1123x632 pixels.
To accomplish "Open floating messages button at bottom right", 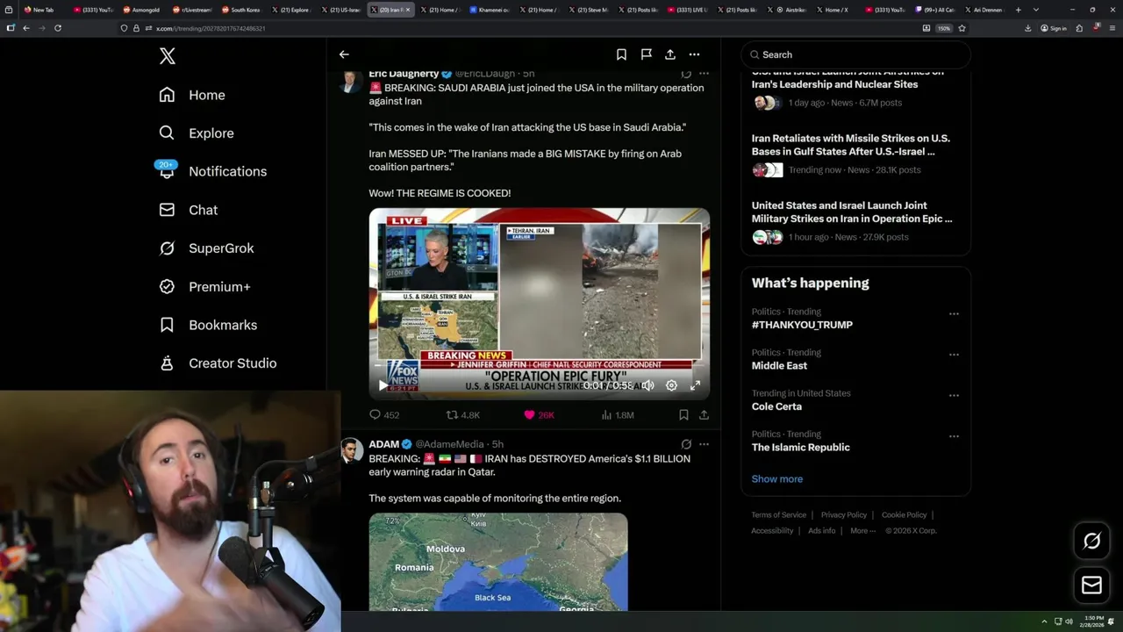I will tap(1091, 585).
